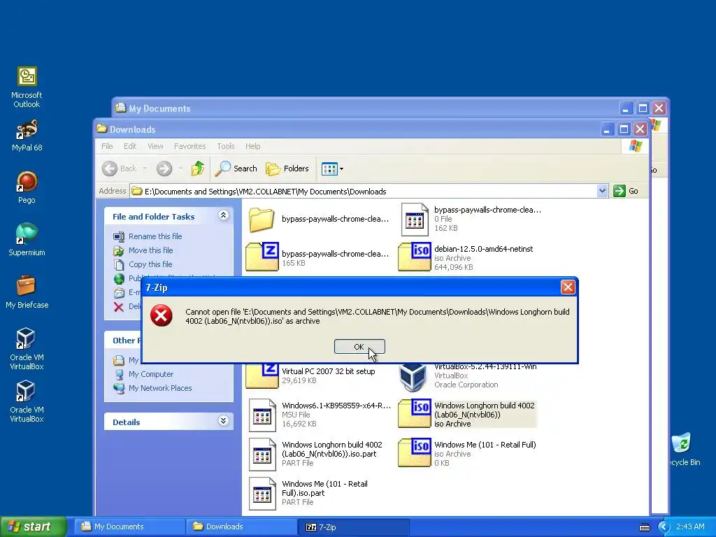Select the Supermium desktop icon
This screenshot has width=716, height=537.
[x=27, y=240]
